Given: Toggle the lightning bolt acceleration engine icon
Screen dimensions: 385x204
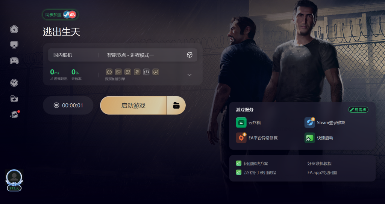Looking at the screenshot, I should (137, 72).
